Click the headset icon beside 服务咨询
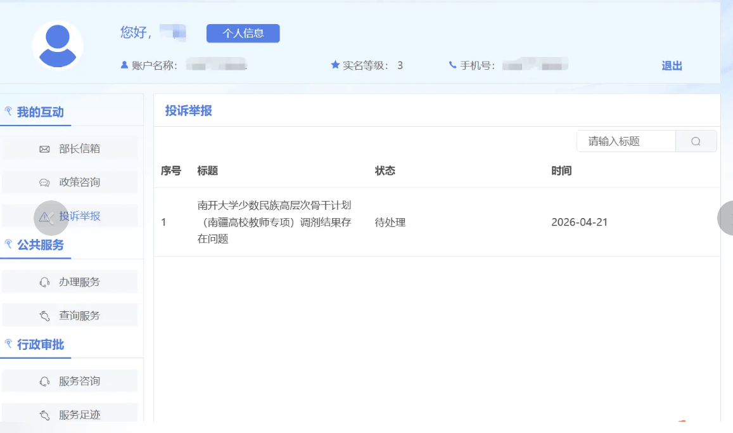The height and width of the screenshot is (433, 733). pyautogui.click(x=44, y=382)
